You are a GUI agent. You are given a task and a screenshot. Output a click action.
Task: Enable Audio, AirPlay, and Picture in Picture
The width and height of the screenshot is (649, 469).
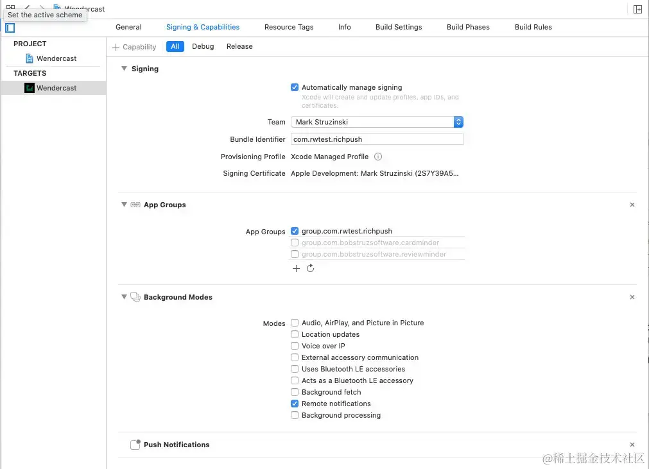295,323
